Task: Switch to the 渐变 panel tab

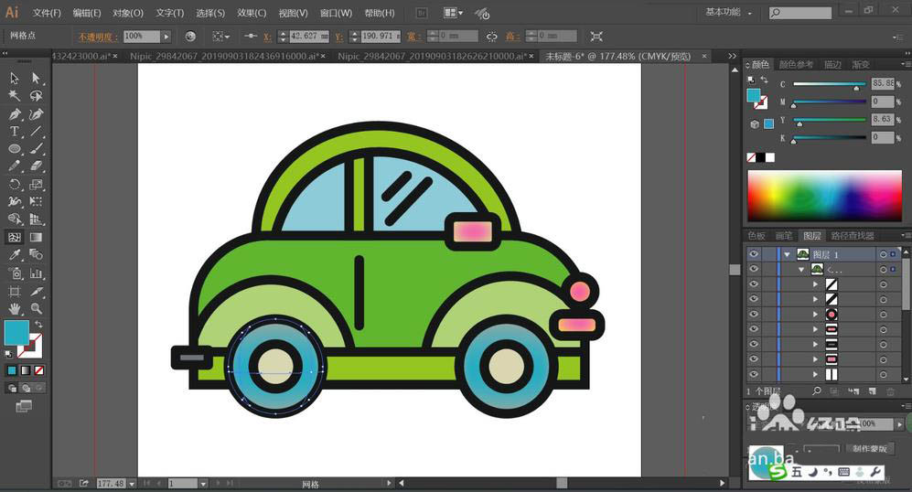Action: pyautogui.click(x=860, y=65)
